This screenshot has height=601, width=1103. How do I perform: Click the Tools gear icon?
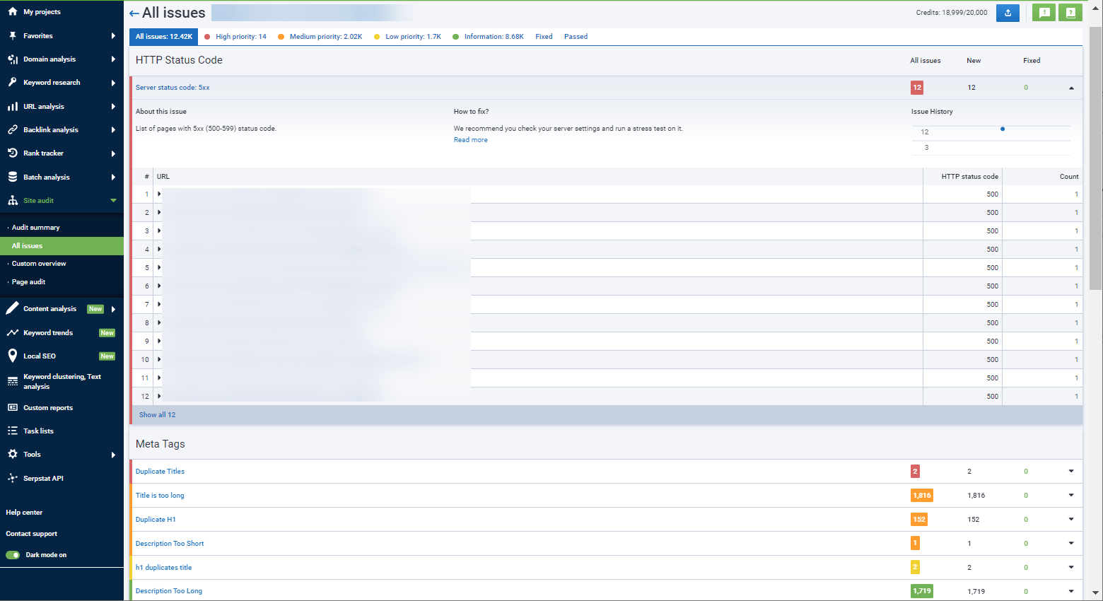point(12,454)
